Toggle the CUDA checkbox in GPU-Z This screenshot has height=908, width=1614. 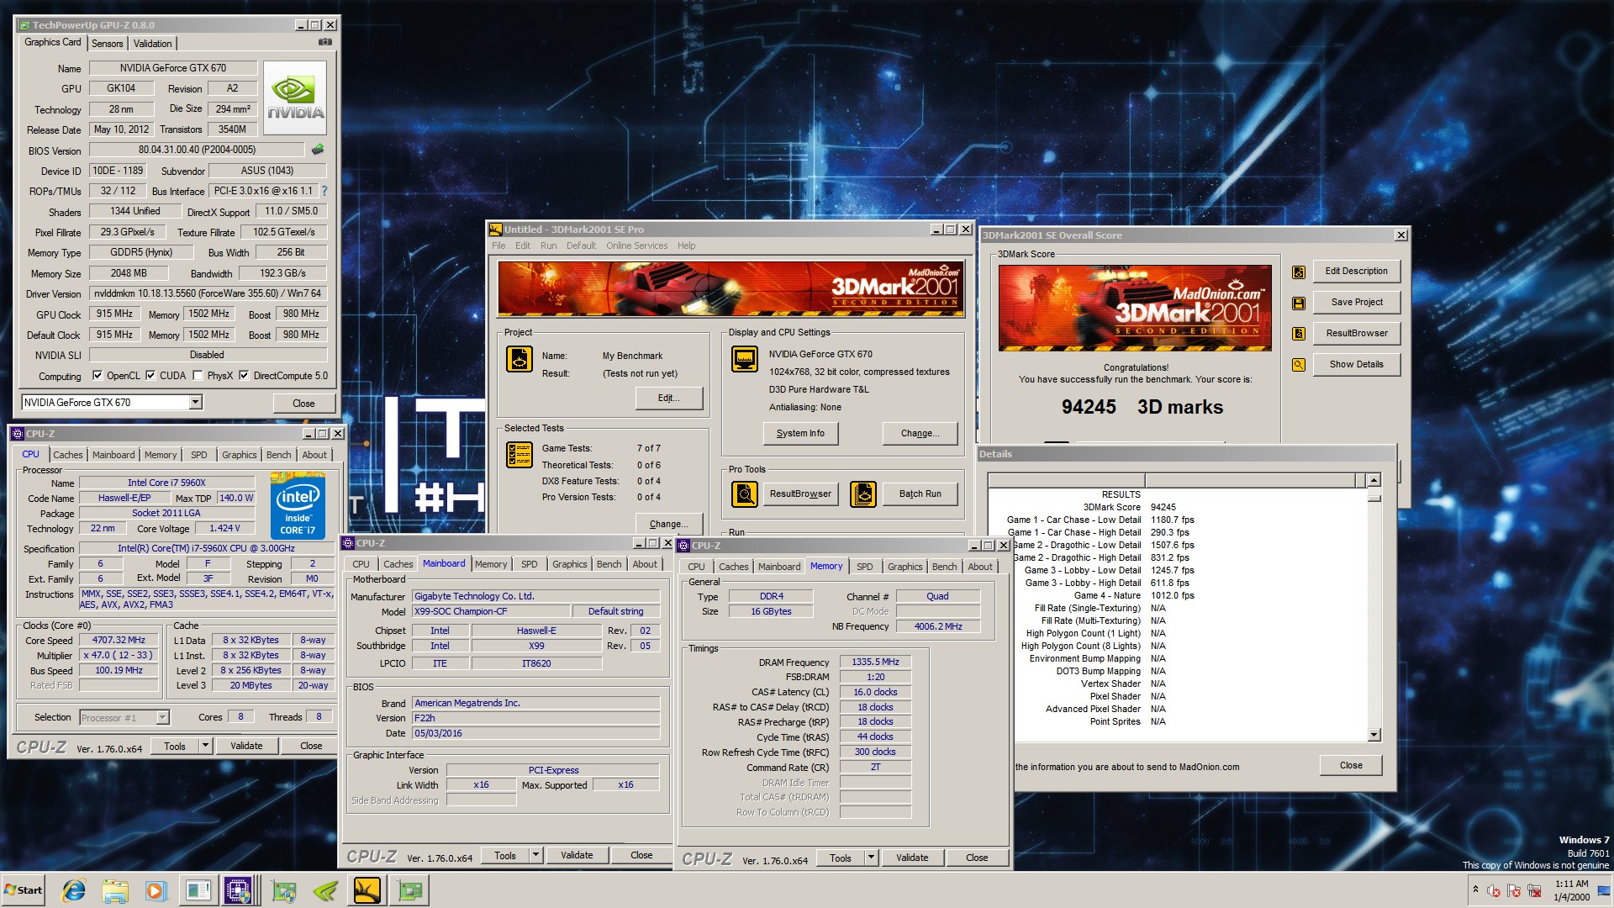(x=150, y=376)
